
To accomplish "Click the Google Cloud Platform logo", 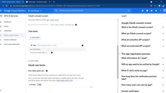I will (x=15, y=11).
